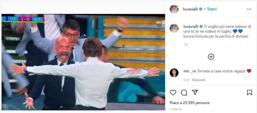Load more comments with the plus circle
The width and height of the screenshot is (257, 113).
pos(211,57)
